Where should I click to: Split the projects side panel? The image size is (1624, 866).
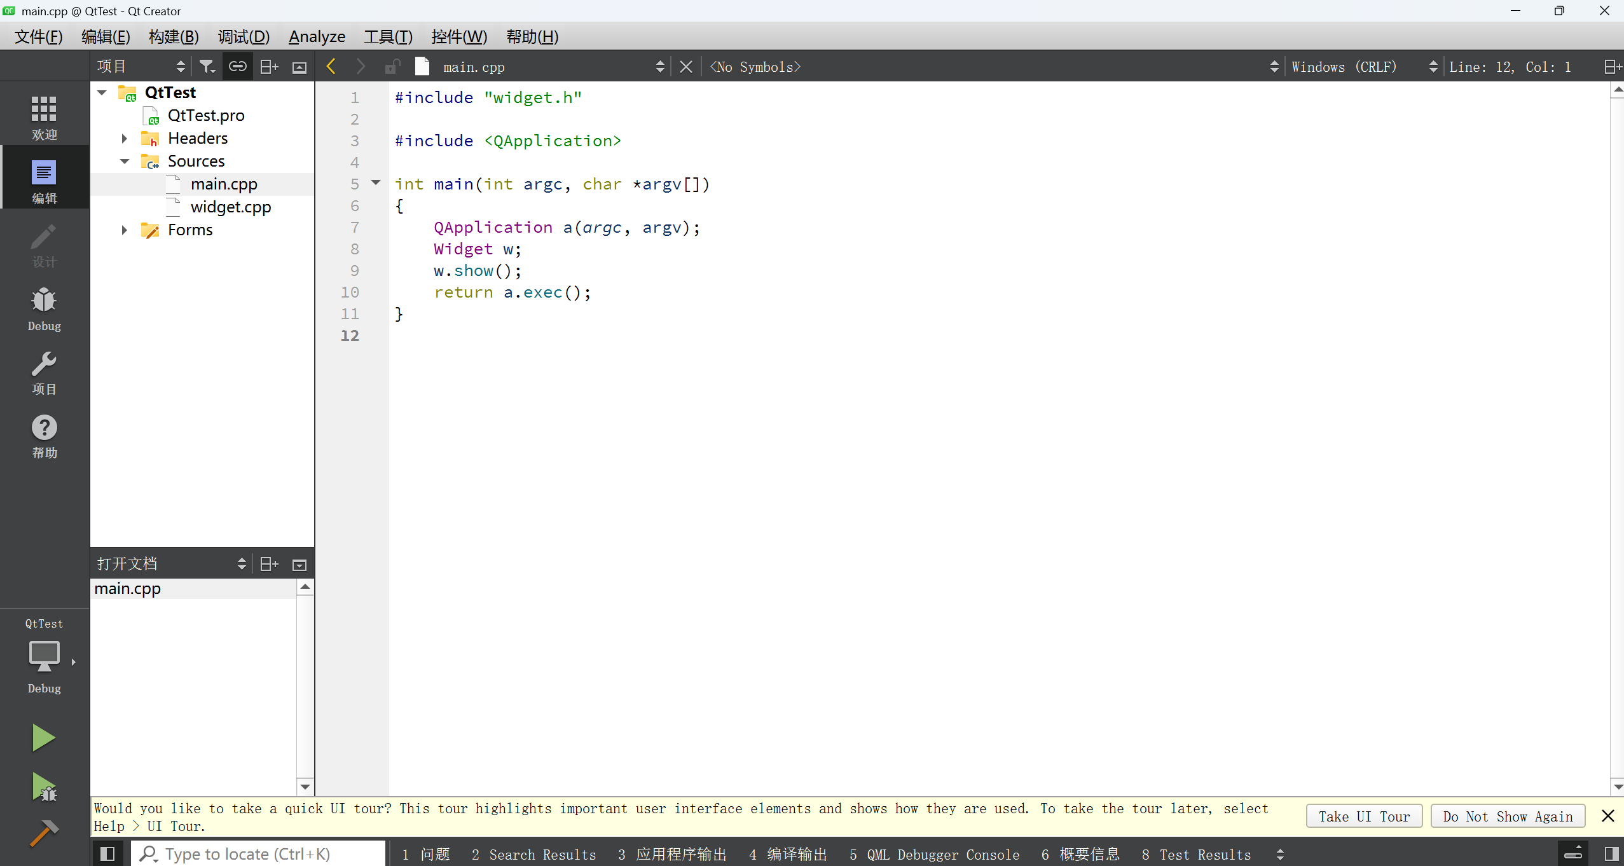pos(269,67)
